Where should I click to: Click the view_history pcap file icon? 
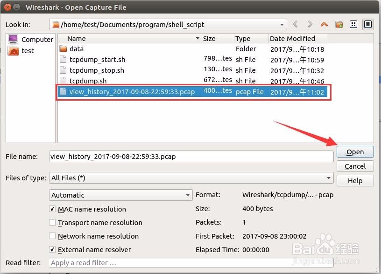point(63,91)
